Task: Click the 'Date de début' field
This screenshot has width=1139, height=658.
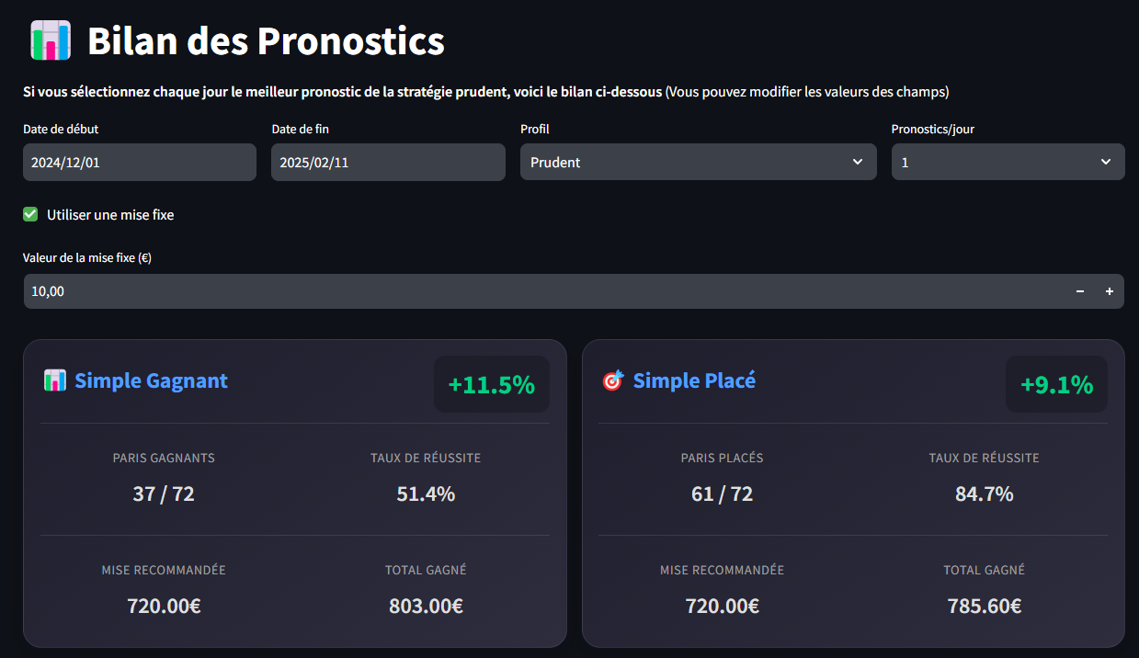Action: (x=139, y=163)
